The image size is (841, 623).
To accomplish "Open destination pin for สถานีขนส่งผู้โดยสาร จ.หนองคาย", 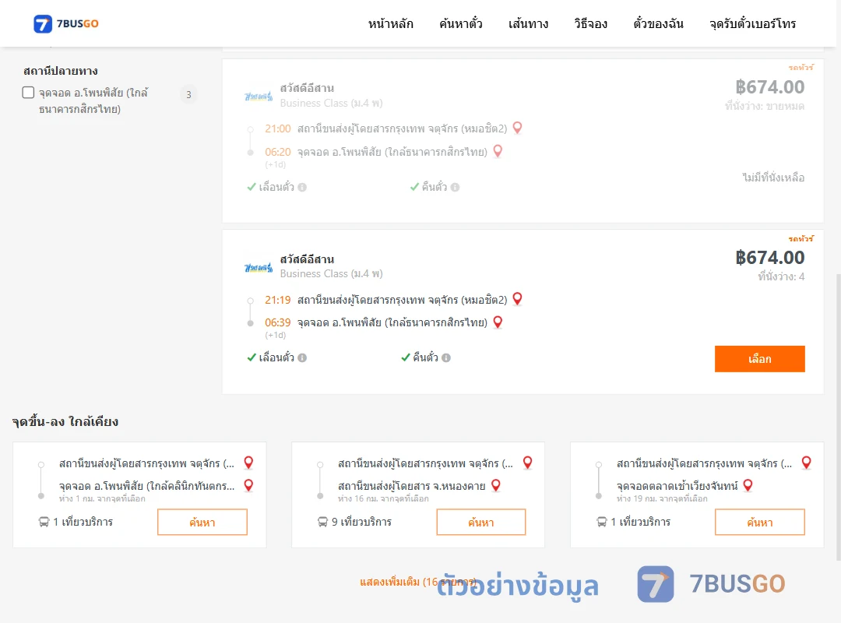I will (496, 485).
